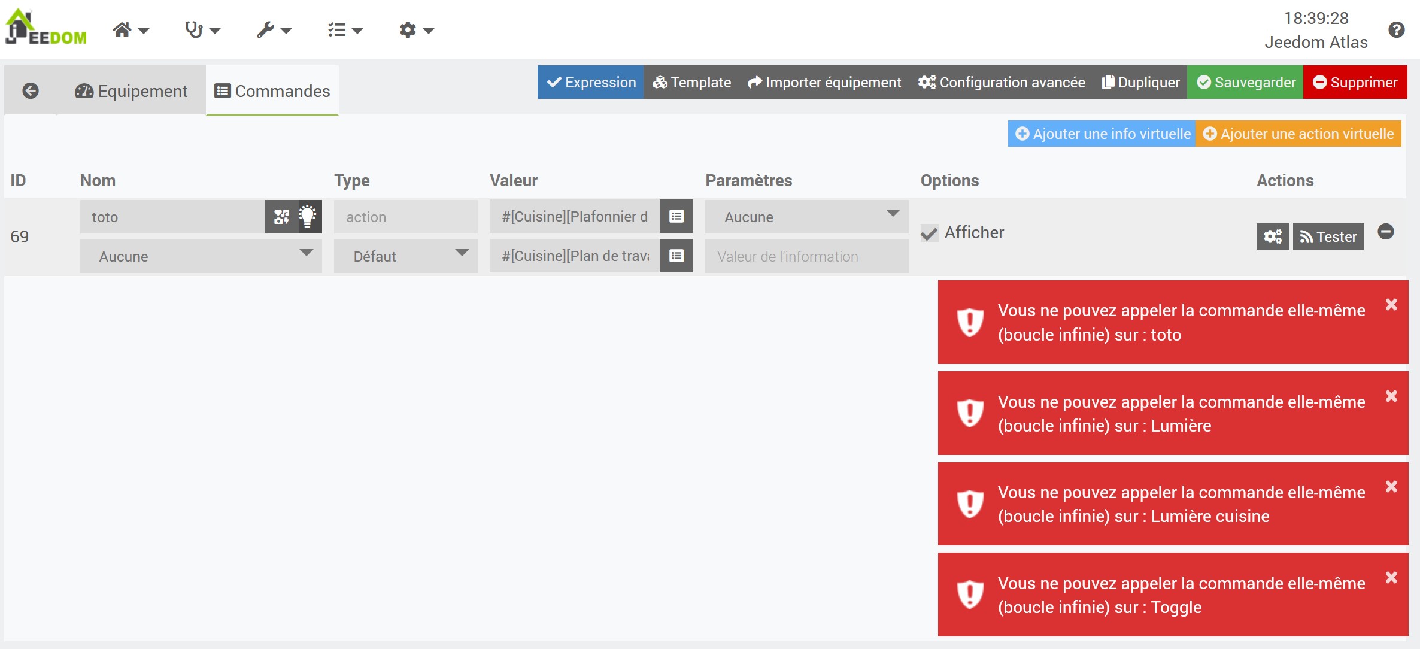Click the back arrow icon
The image size is (1420, 649).
point(31,91)
